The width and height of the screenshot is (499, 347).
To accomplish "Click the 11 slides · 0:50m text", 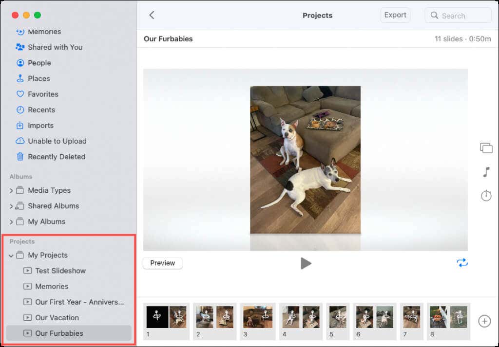I will pos(463,39).
